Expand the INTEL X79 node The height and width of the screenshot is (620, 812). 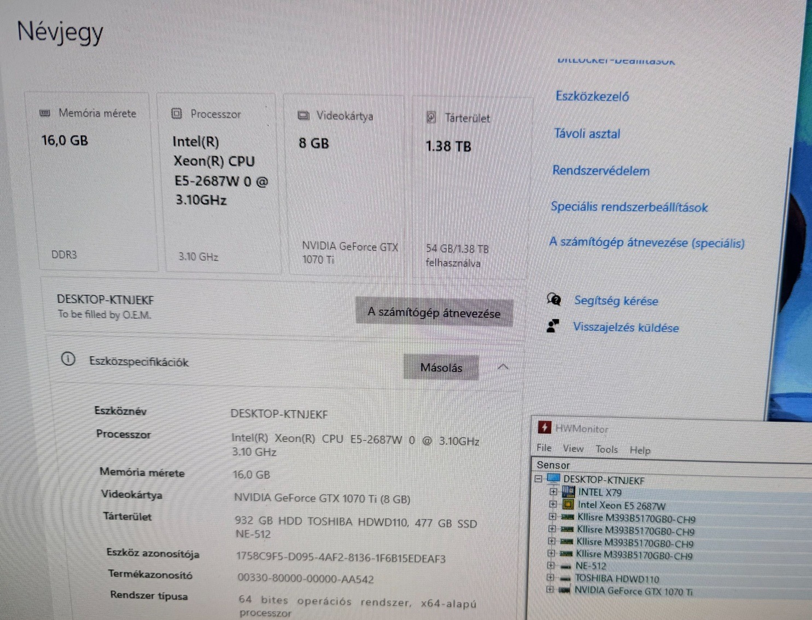click(x=553, y=492)
